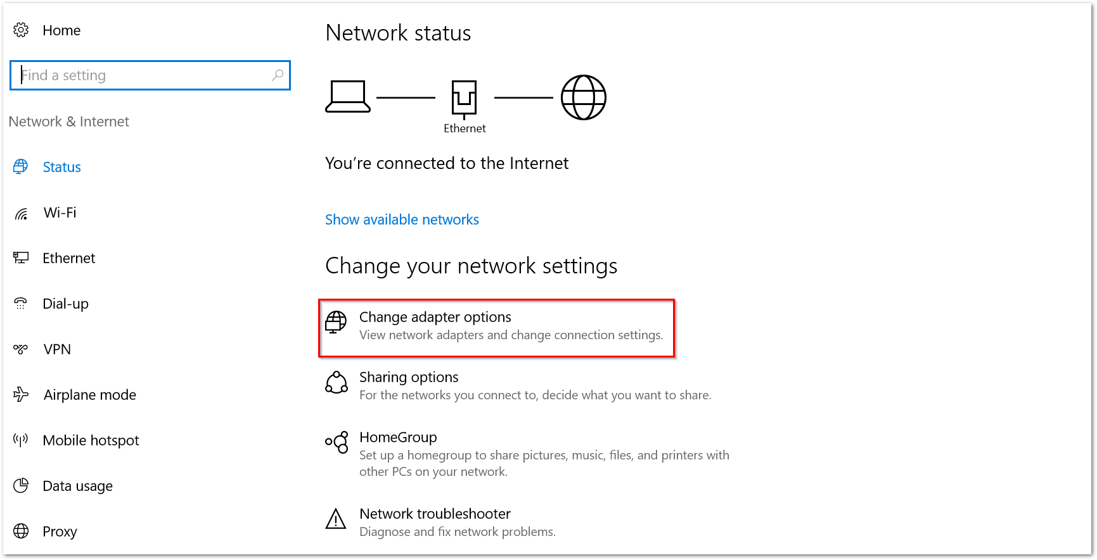
Task: Click the Home gear icon
Action: [x=21, y=30]
